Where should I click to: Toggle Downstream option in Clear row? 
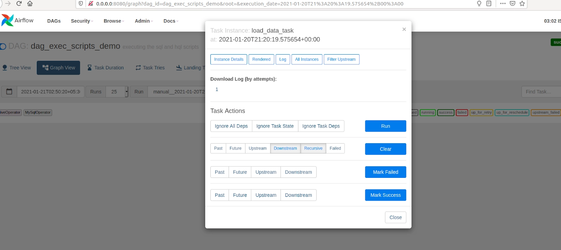pos(285,148)
